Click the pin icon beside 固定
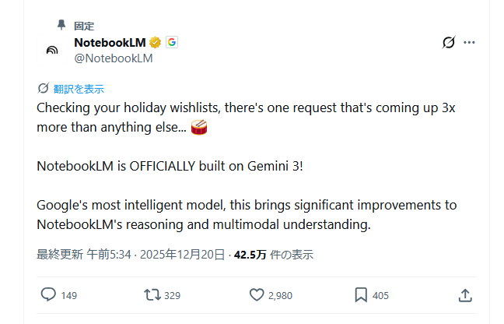This screenshot has height=324, width=504. 61,25
